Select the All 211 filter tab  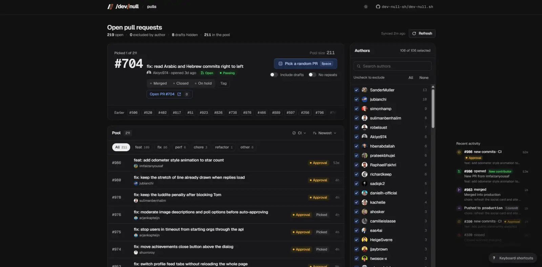point(121,147)
